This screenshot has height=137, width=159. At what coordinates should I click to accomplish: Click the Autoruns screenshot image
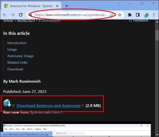[77, 129]
